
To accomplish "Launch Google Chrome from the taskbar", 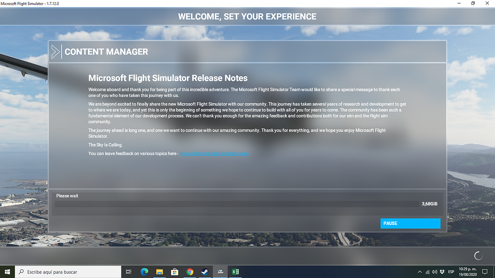I will pyautogui.click(x=190, y=272).
